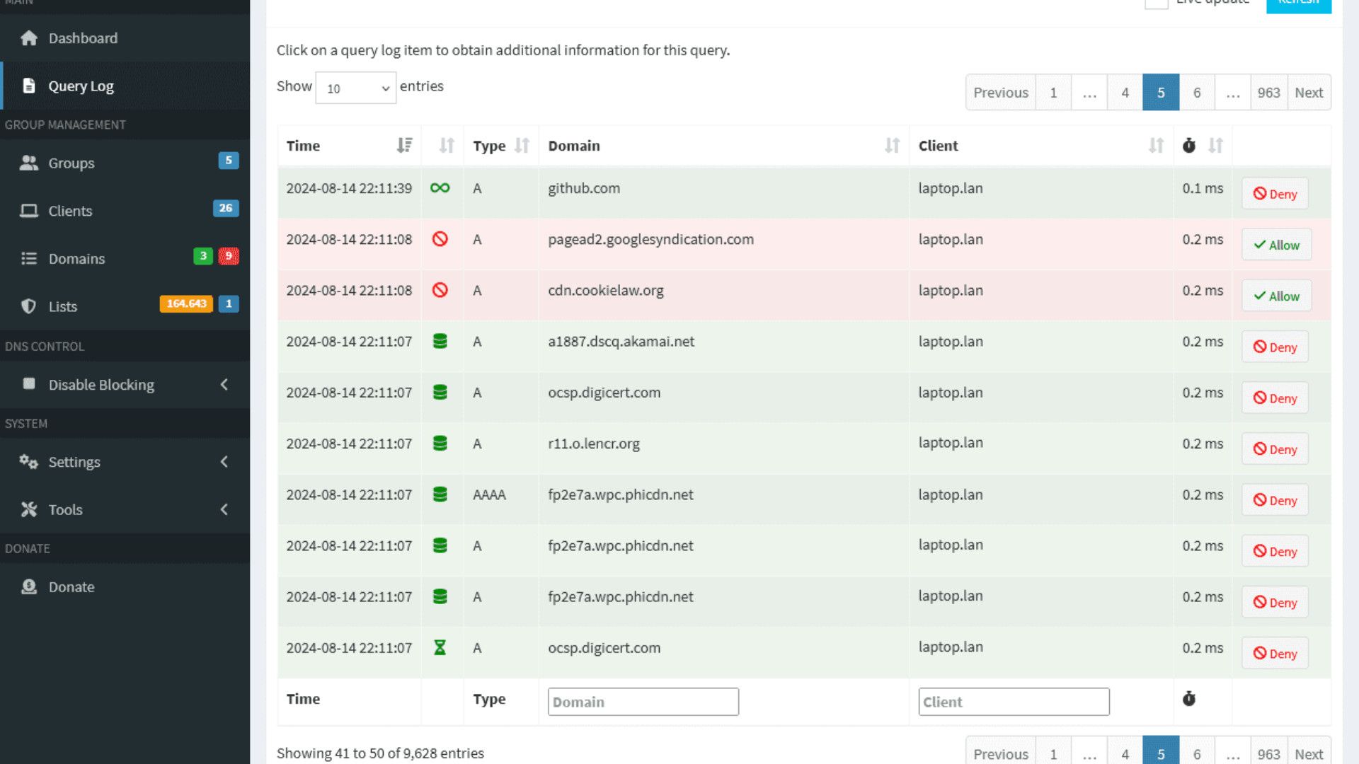Click the Donate sidebar item
1359x764 pixels.
tap(125, 586)
